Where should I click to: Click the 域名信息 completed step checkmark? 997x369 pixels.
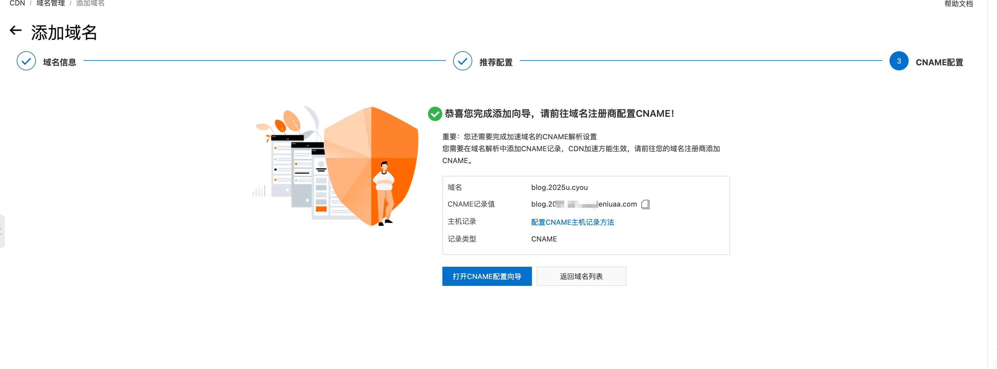pyautogui.click(x=26, y=61)
